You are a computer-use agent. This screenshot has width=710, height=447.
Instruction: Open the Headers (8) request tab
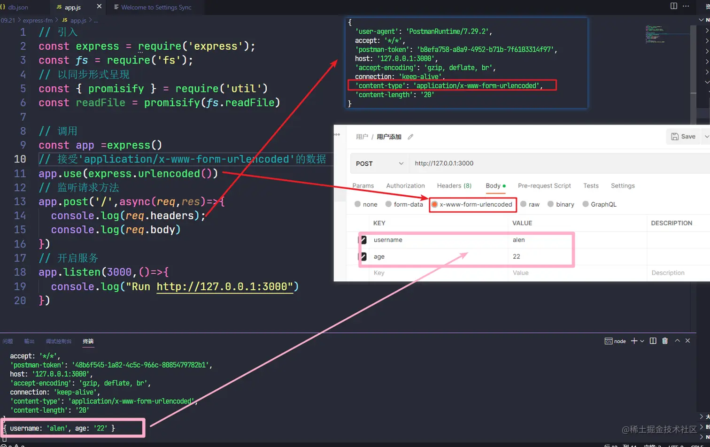click(454, 185)
